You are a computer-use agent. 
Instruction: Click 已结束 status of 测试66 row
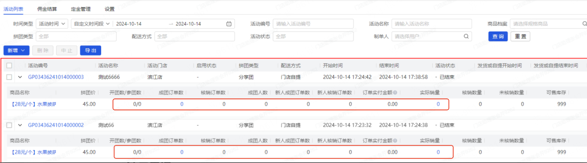point(447,125)
